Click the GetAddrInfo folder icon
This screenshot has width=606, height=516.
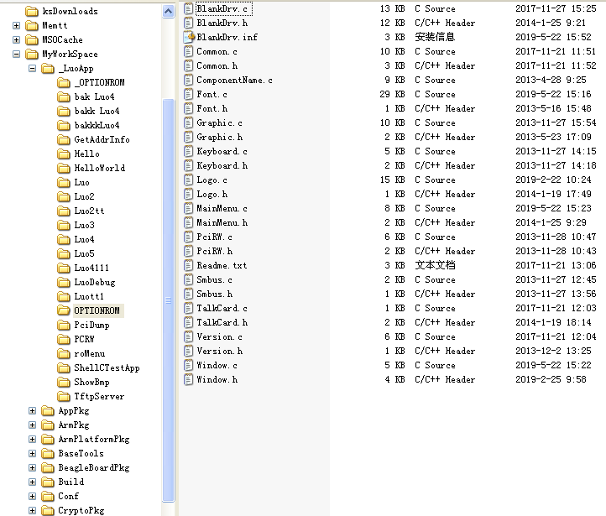click(64, 139)
